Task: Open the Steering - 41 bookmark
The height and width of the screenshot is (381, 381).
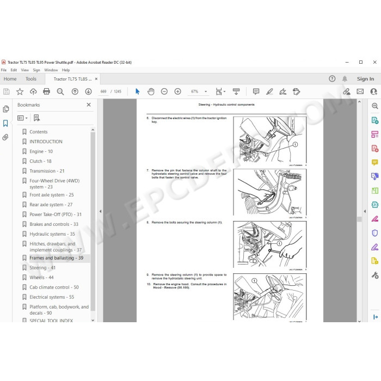Action: [x=42, y=268]
